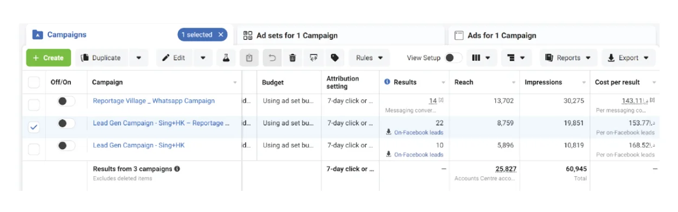Click the trash delete icon

pyautogui.click(x=292, y=58)
